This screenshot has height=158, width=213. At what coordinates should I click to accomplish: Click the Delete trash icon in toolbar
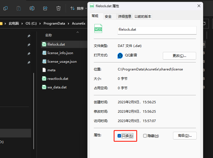[x=58, y=9]
